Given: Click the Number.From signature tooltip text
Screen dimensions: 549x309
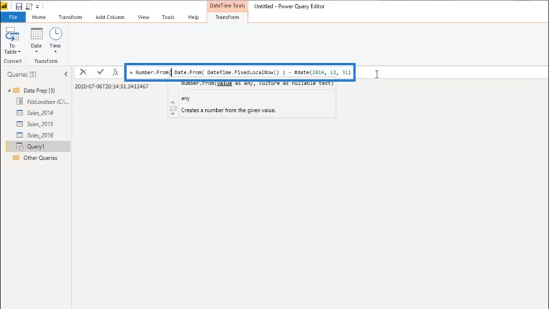Looking at the screenshot, I should click(257, 83).
